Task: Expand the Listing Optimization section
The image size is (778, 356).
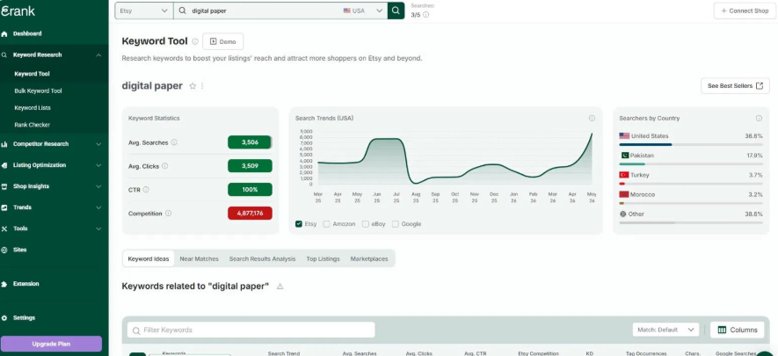Action: [98, 165]
